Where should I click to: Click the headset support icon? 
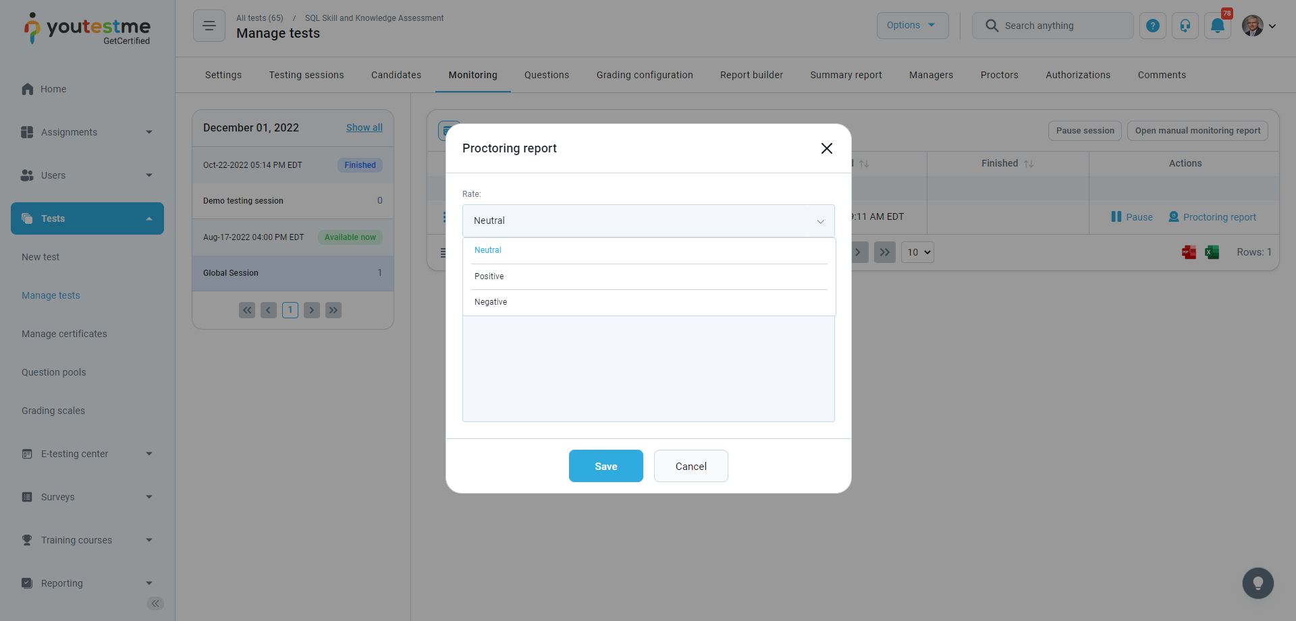click(x=1185, y=26)
